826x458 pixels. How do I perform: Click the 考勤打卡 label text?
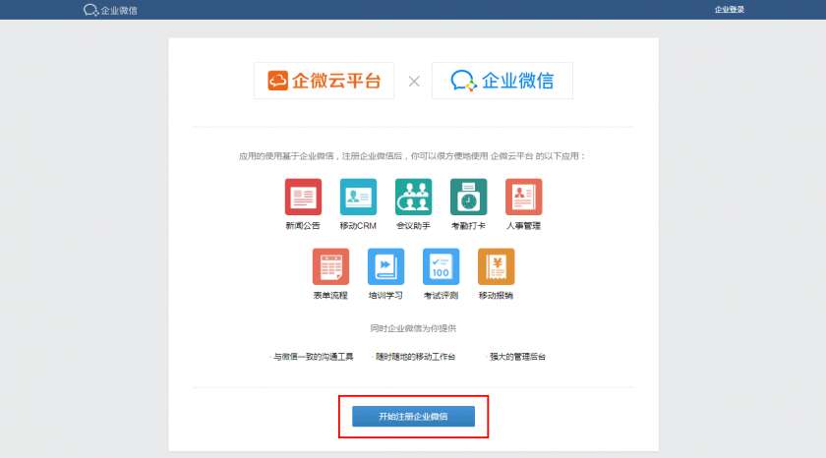[x=468, y=226]
